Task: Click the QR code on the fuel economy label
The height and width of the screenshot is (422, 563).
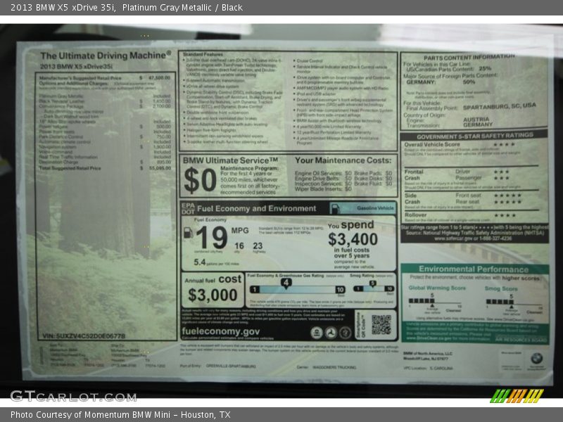Action: [x=381, y=324]
